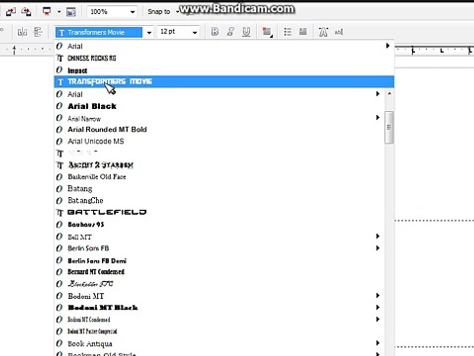Expand the Book Antiqua submenu arrow
This screenshot has height=356, width=474.
point(378,343)
